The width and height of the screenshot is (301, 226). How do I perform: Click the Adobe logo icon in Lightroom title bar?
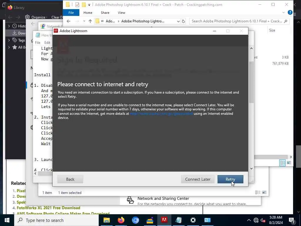56,31
